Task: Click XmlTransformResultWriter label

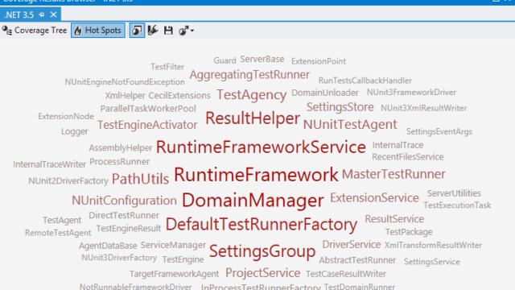Action: coord(433,245)
